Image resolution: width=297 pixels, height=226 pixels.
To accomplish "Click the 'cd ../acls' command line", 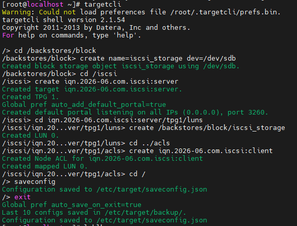I will coord(86,143).
